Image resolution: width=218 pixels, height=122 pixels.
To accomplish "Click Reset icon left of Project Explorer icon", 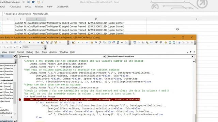I will pos(38,42).
